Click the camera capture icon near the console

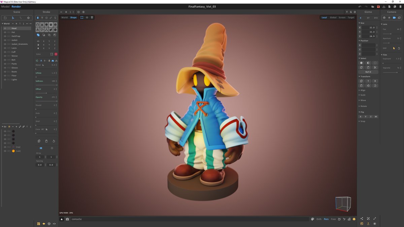[x=67, y=219]
